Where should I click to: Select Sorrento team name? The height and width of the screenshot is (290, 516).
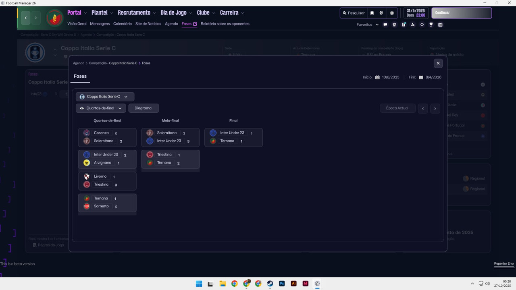tap(101, 206)
